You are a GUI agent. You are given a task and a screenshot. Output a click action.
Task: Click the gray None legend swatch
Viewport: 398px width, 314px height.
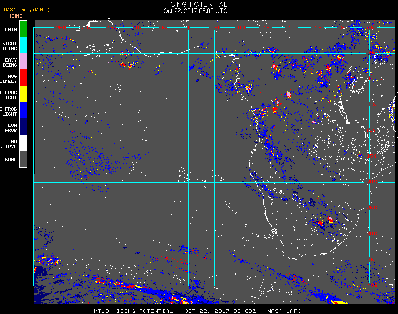(23, 159)
